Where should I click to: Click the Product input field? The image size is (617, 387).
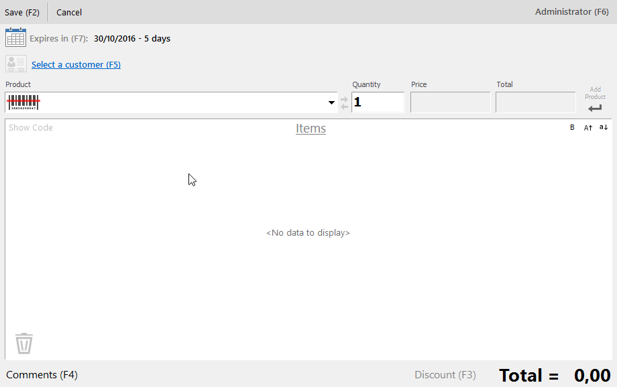[x=171, y=102]
